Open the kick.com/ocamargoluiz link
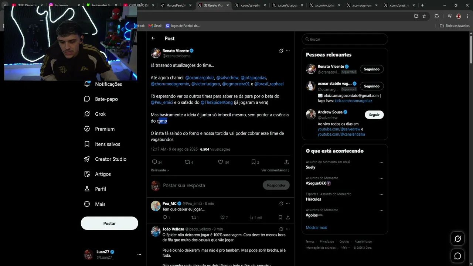 [353, 101]
